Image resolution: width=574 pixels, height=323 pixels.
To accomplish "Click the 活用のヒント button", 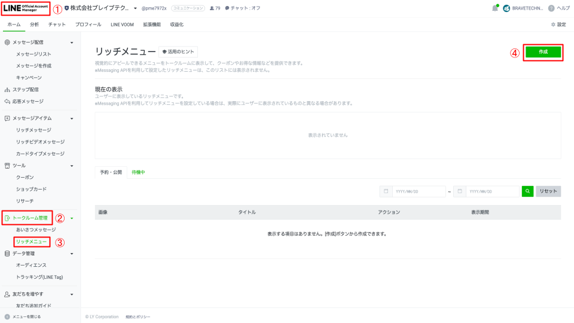I will pyautogui.click(x=178, y=51).
